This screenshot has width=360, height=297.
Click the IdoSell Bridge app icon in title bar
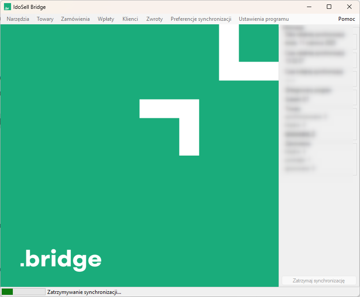8,7
